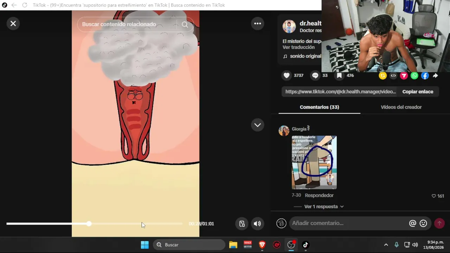Image resolution: width=450 pixels, height=253 pixels.
Task: Close the TikTok video viewer
Action: tap(13, 24)
